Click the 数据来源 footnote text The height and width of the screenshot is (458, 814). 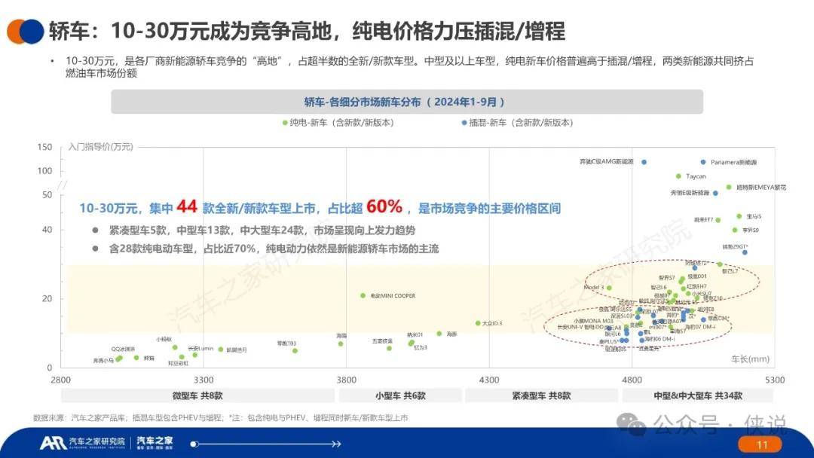(x=221, y=417)
